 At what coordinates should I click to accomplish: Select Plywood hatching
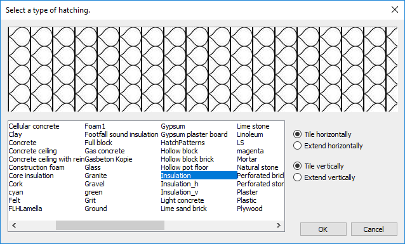(x=249, y=209)
